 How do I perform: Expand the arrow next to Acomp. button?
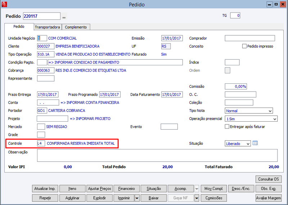[x=197, y=189]
